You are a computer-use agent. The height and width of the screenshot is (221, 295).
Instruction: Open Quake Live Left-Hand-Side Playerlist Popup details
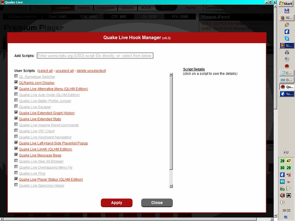click(53, 143)
